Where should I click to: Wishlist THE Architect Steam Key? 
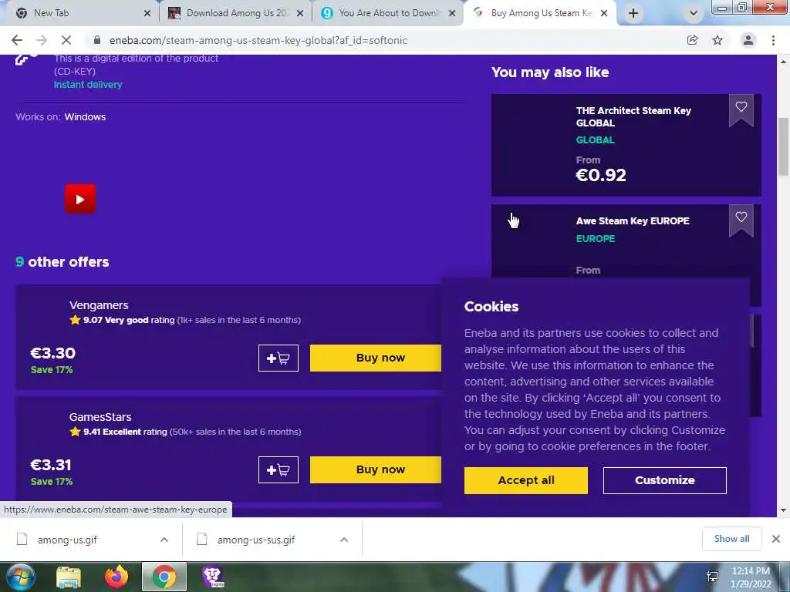(741, 107)
